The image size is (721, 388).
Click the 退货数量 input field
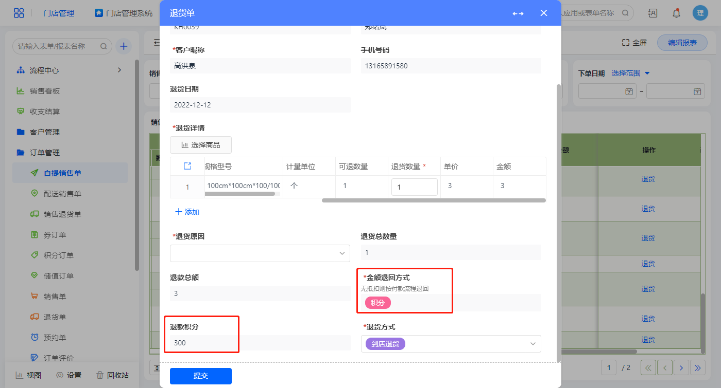(415, 187)
